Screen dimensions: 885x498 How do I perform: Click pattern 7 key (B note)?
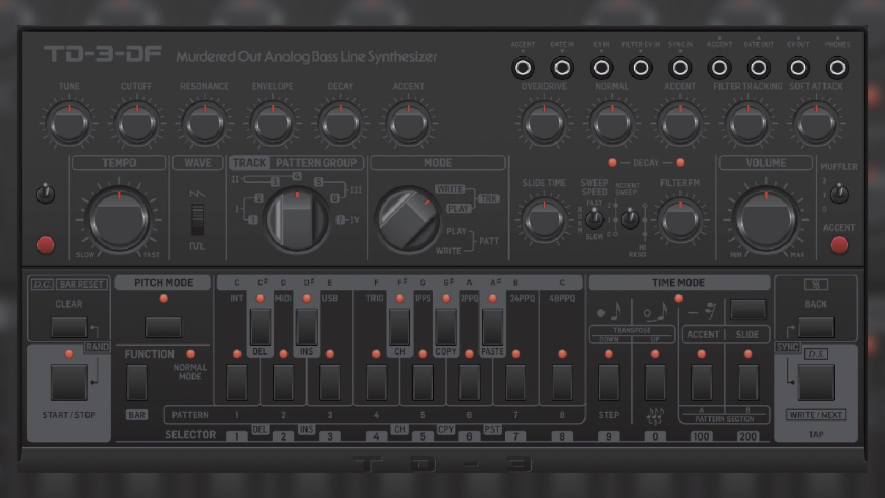516,382
